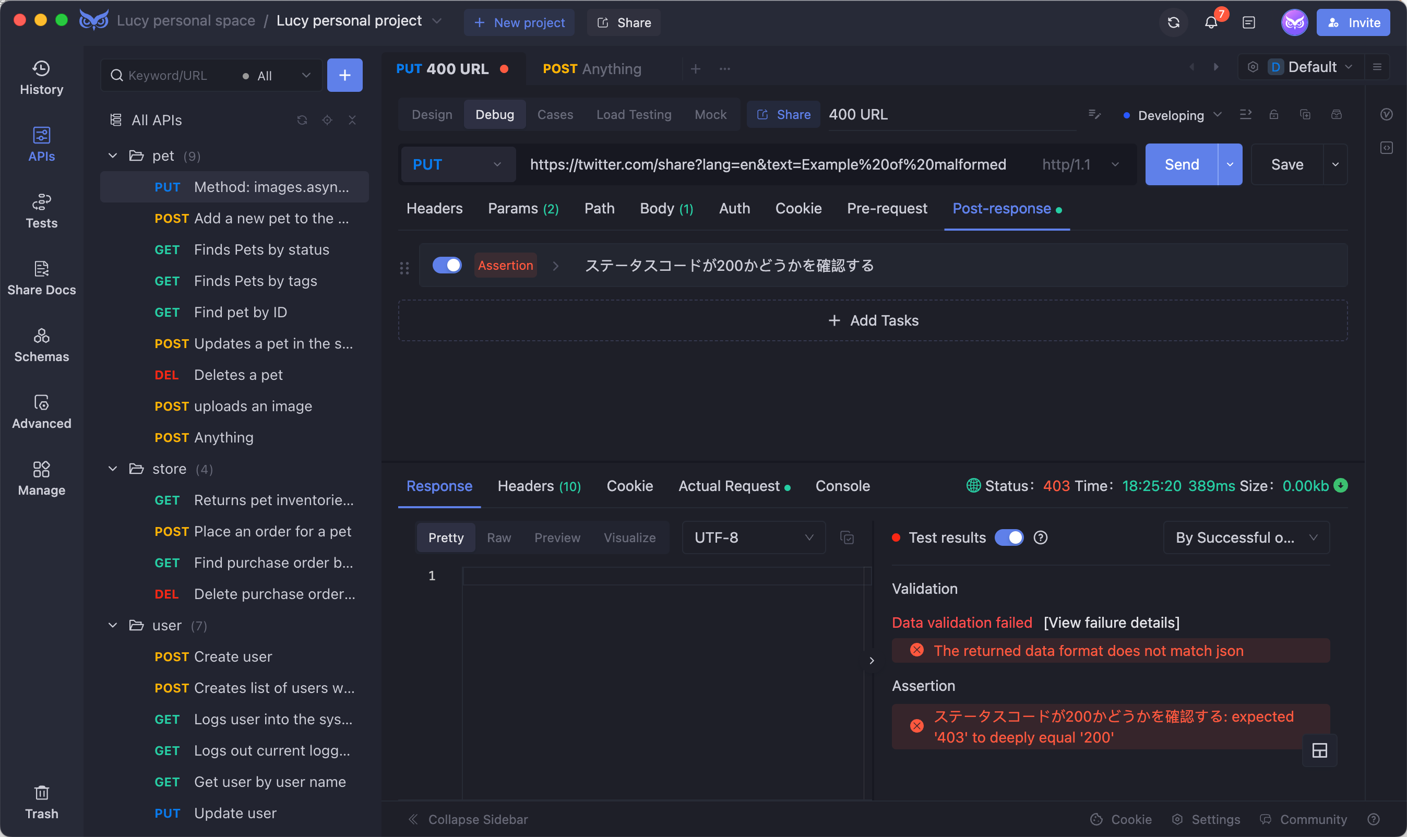Click the sync refresh icon in top bar

1174,22
